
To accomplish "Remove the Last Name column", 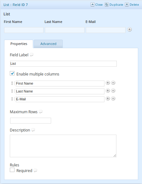I will pyautogui.click(x=113, y=91).
